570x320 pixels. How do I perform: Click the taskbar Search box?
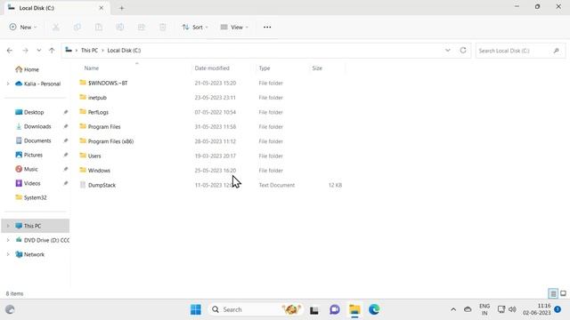click(x=256, y=309)
